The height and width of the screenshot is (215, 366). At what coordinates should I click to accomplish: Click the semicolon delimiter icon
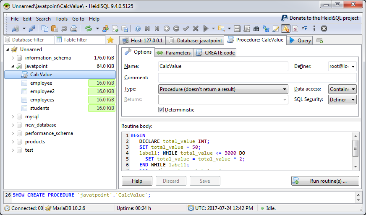(x=314, y=28)
